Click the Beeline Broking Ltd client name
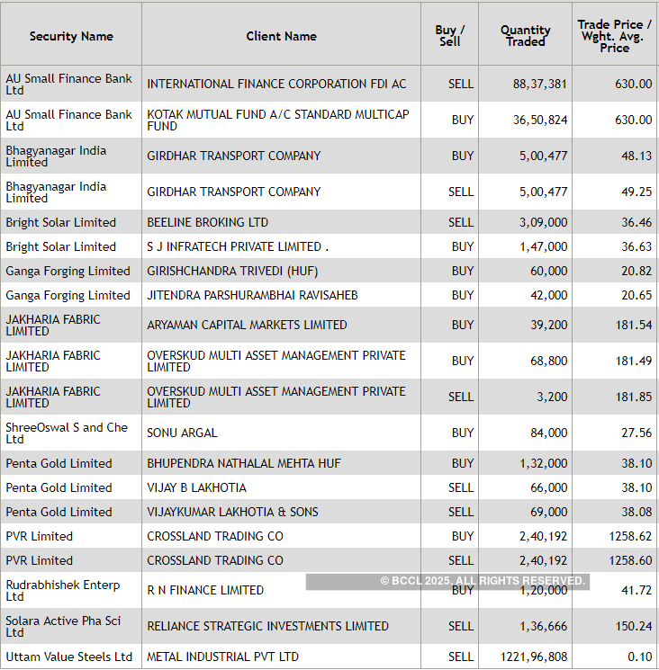659x670 pixels. click(x=208, y=222)
